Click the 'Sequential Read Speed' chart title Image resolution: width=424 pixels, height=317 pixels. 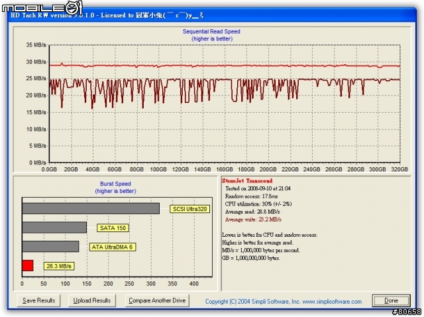coord(211,31)
